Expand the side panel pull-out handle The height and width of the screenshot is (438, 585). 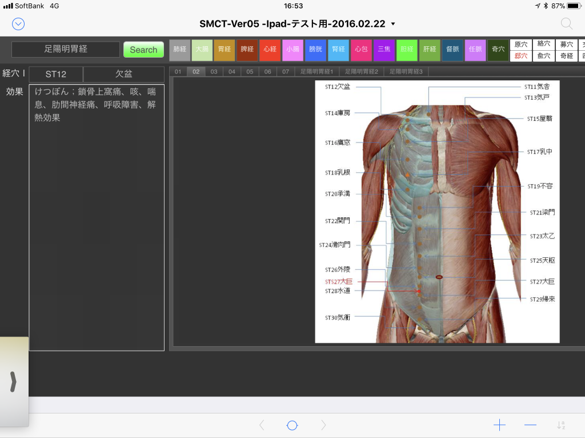[14, 382]
